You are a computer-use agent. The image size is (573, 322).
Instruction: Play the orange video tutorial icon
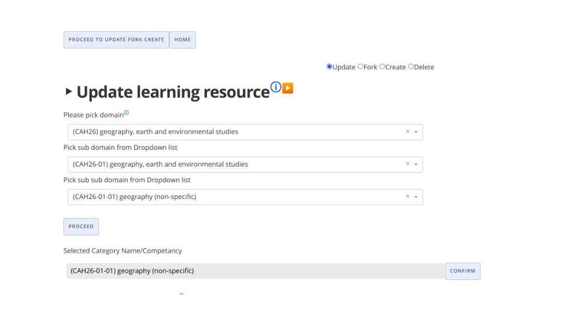288,88
